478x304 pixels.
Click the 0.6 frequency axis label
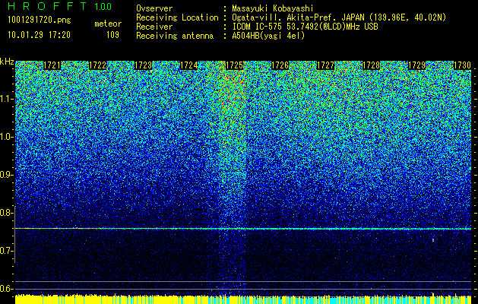coord(5,289)
